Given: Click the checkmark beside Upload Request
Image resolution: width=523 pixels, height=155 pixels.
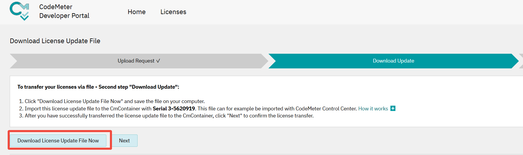Looking at the screenshot, I should [158, 61].
